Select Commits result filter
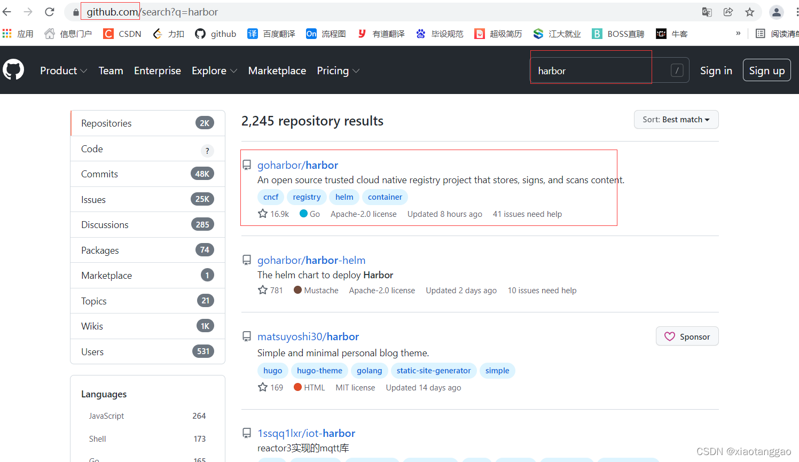The image size is (799, 462). coord(147,174)
